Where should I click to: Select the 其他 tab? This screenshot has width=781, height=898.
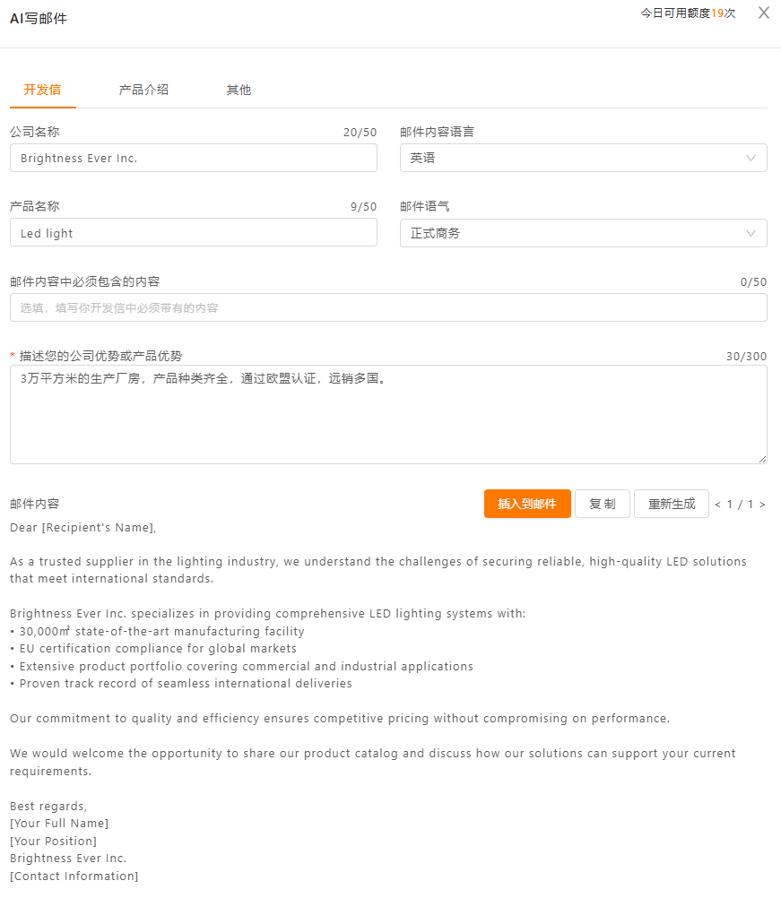239,90
